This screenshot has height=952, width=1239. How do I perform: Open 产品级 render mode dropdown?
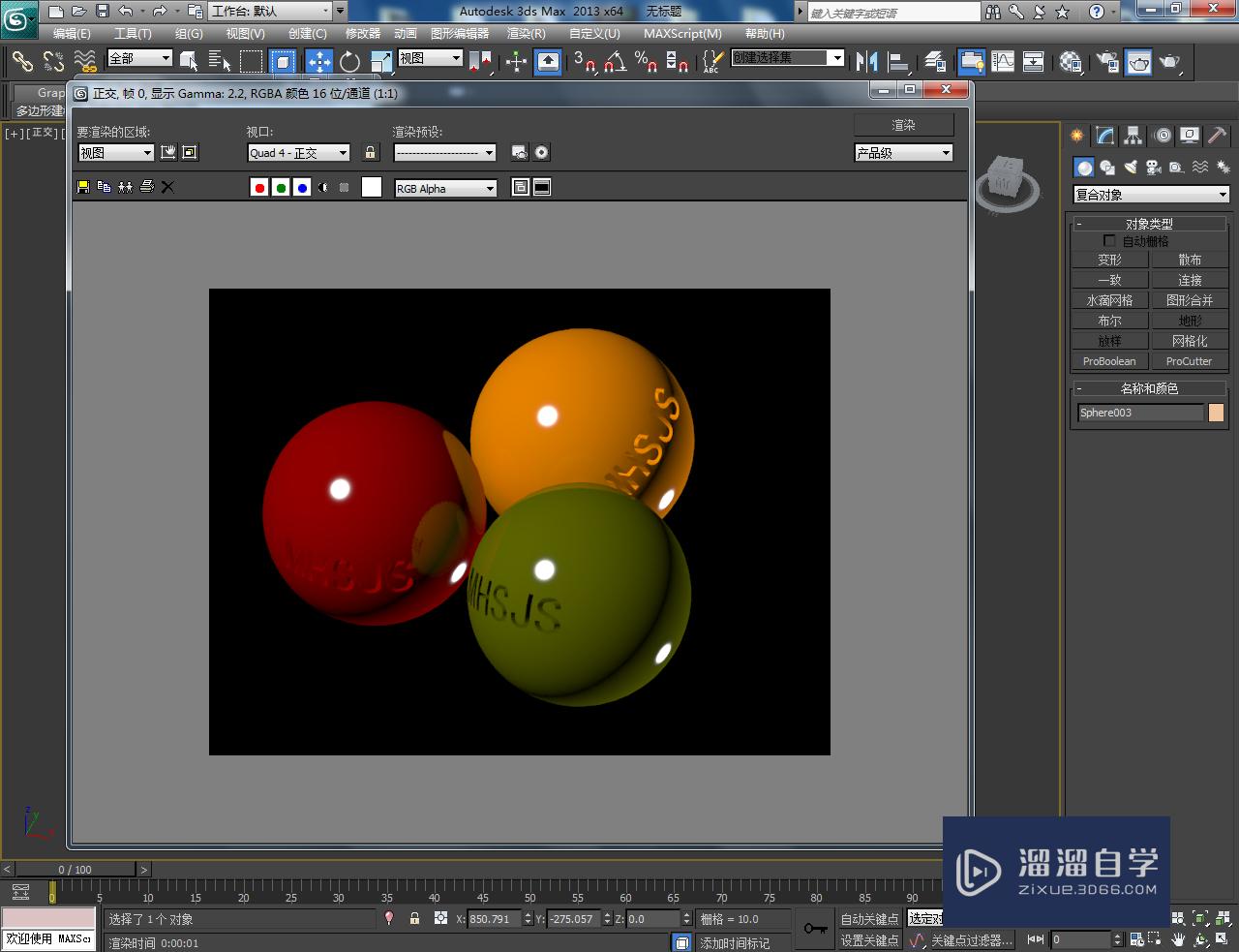pos(904,152)
